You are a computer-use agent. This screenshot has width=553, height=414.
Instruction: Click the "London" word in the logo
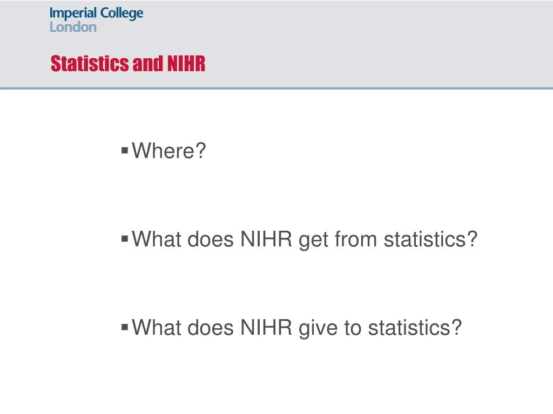[x=73, y=27]
